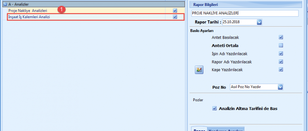Screen dimensions: 308x131
Task: Toggle Proje Nakliye Analizleri row checkbox
Action: click(175, 10)
